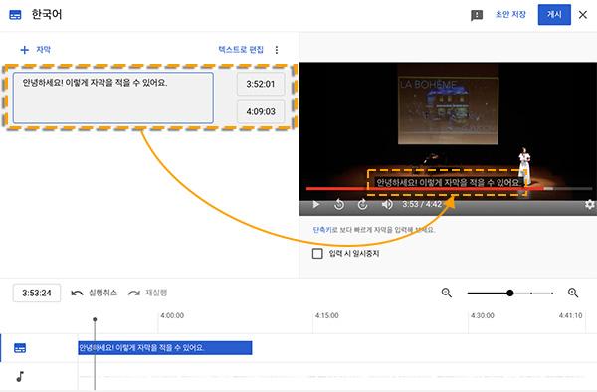Rewind the video with replay icon
597x392 pixels.
[339, 204]
